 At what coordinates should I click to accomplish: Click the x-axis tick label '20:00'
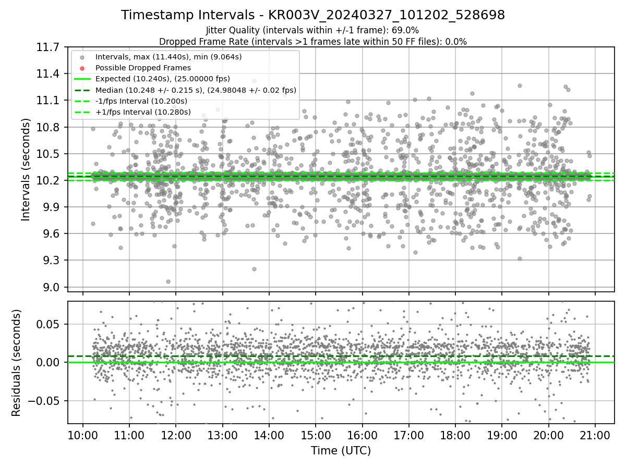pos(549,435)
